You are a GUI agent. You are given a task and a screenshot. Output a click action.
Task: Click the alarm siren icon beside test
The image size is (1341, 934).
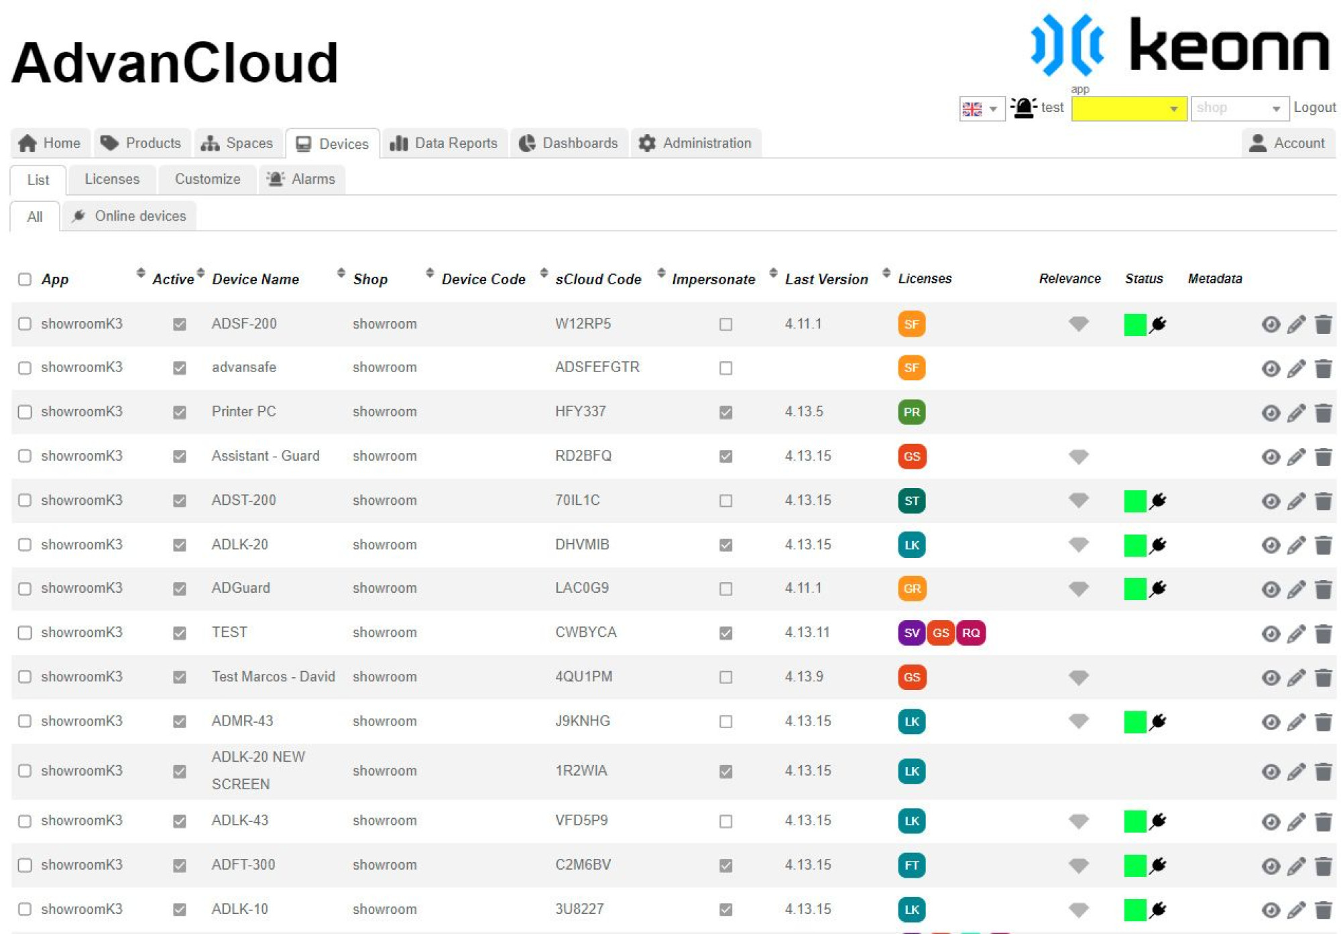pyautogui.click(x=1023, y=108)
